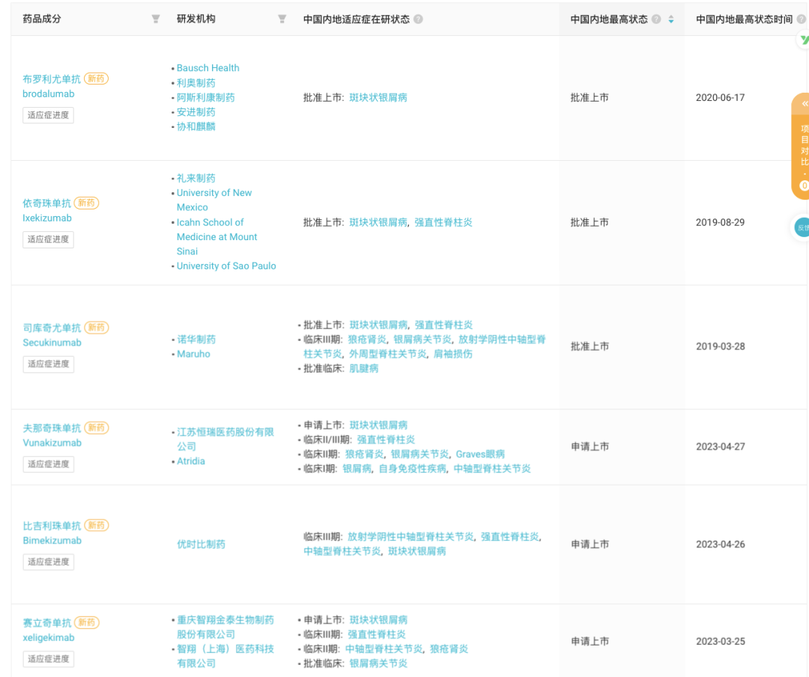
Task: Click 适应症进度 for brodalumab
Action: [x=48, y=115]
